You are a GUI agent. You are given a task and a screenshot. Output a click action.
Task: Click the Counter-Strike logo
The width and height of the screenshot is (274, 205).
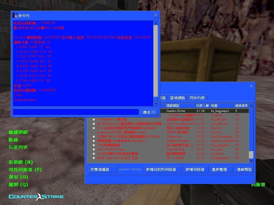pos(36,197)
